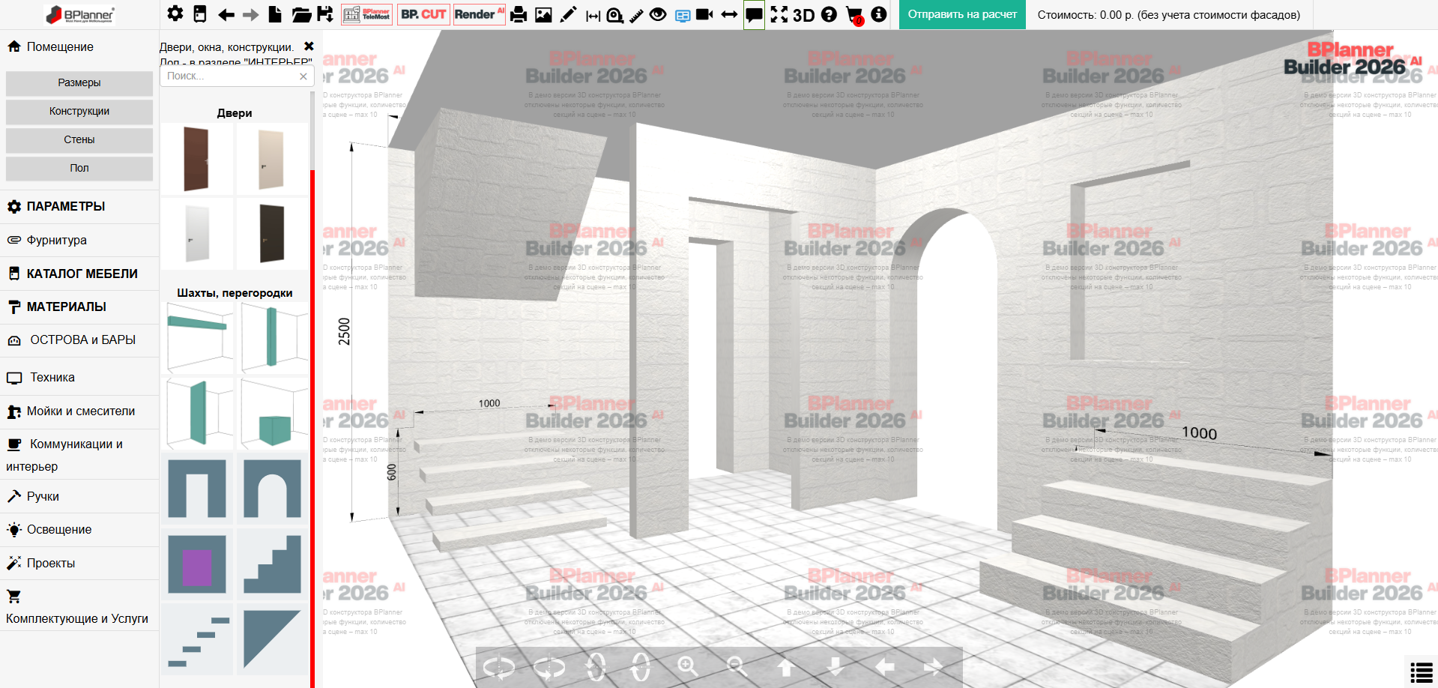The image size is (1438, 688).
Task: Select the dark black door thumbnail
Action: pos(271,234)
